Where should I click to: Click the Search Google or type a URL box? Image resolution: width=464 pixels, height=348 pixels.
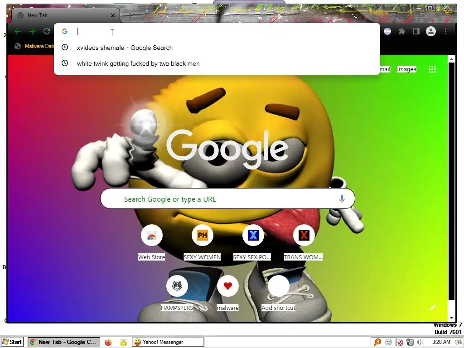(227, 199)
